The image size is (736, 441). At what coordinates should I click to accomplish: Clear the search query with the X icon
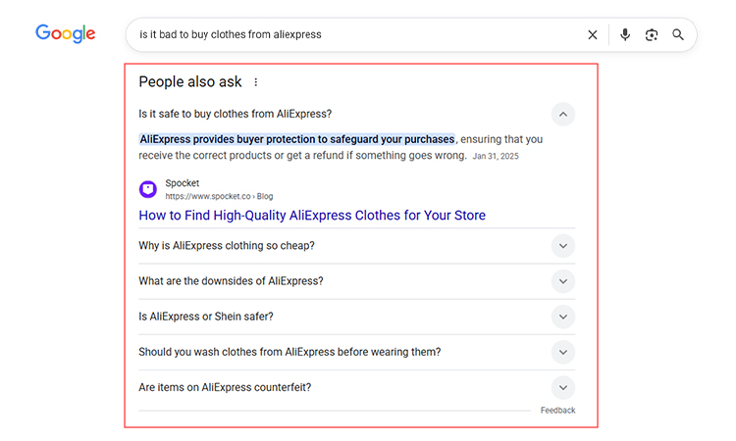point(593,34)
